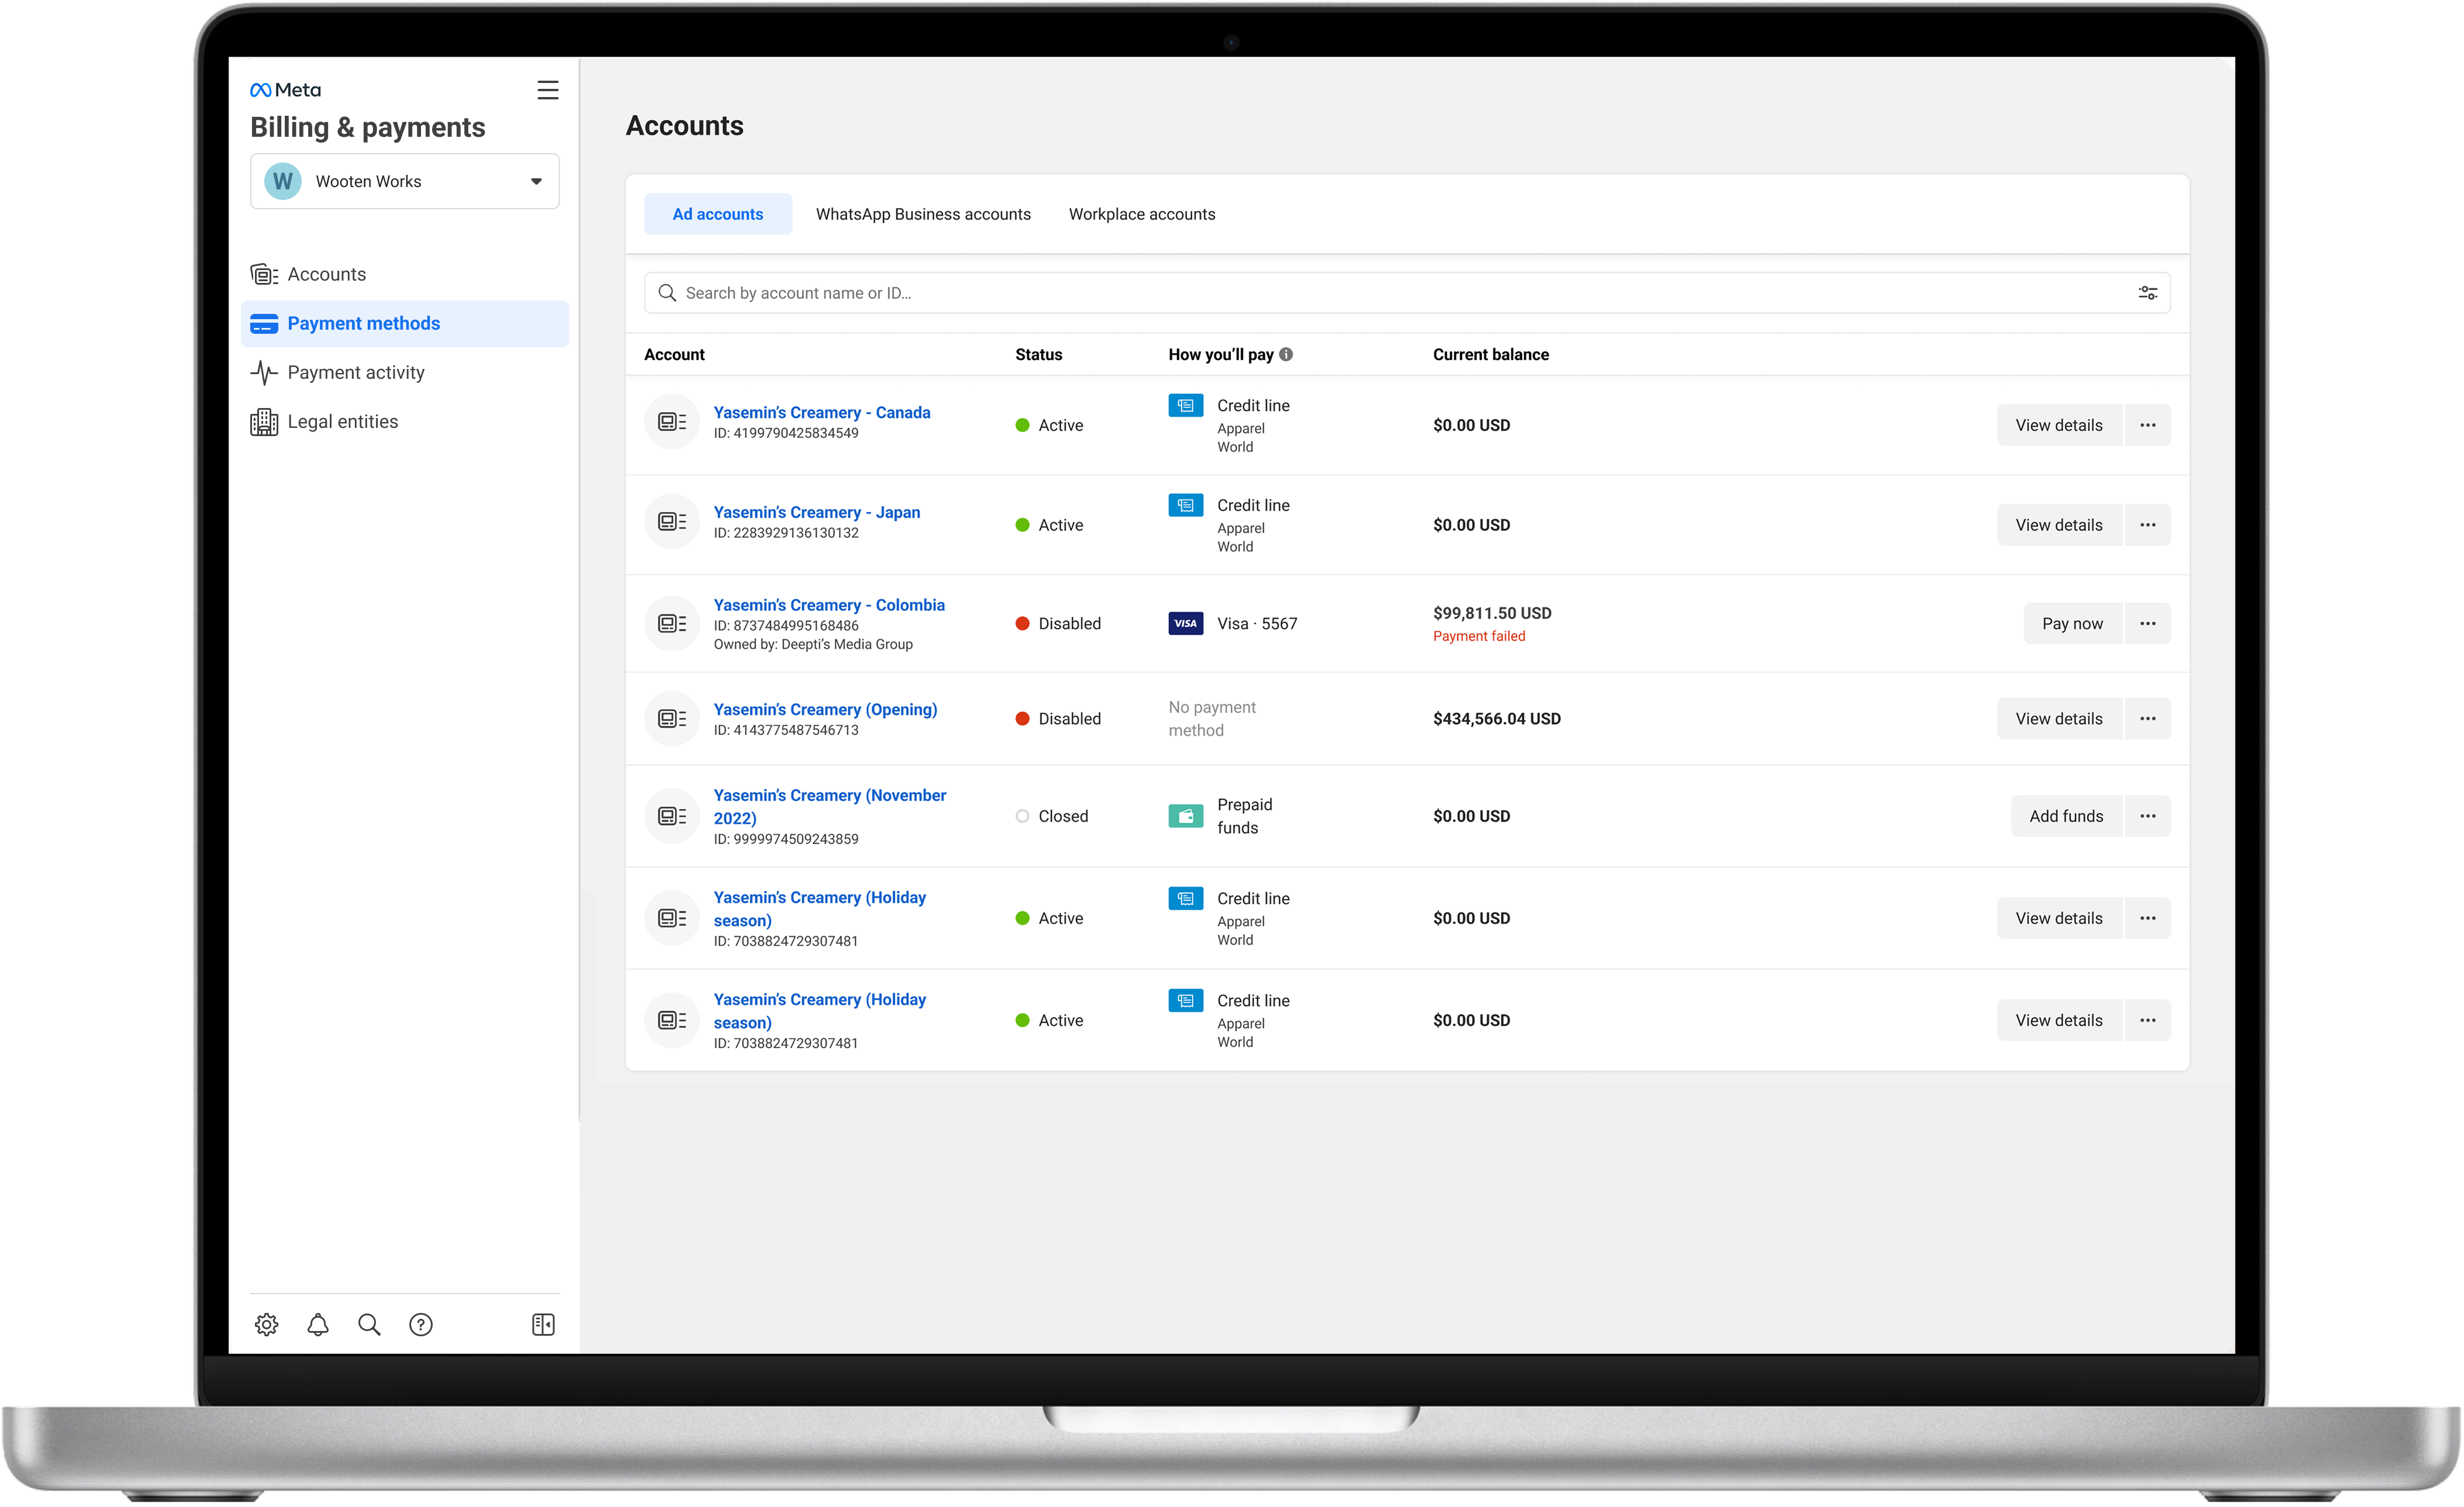Click the No payment method text
This screenshot has width=2464, height=1507.
(x=1212, y=719)
